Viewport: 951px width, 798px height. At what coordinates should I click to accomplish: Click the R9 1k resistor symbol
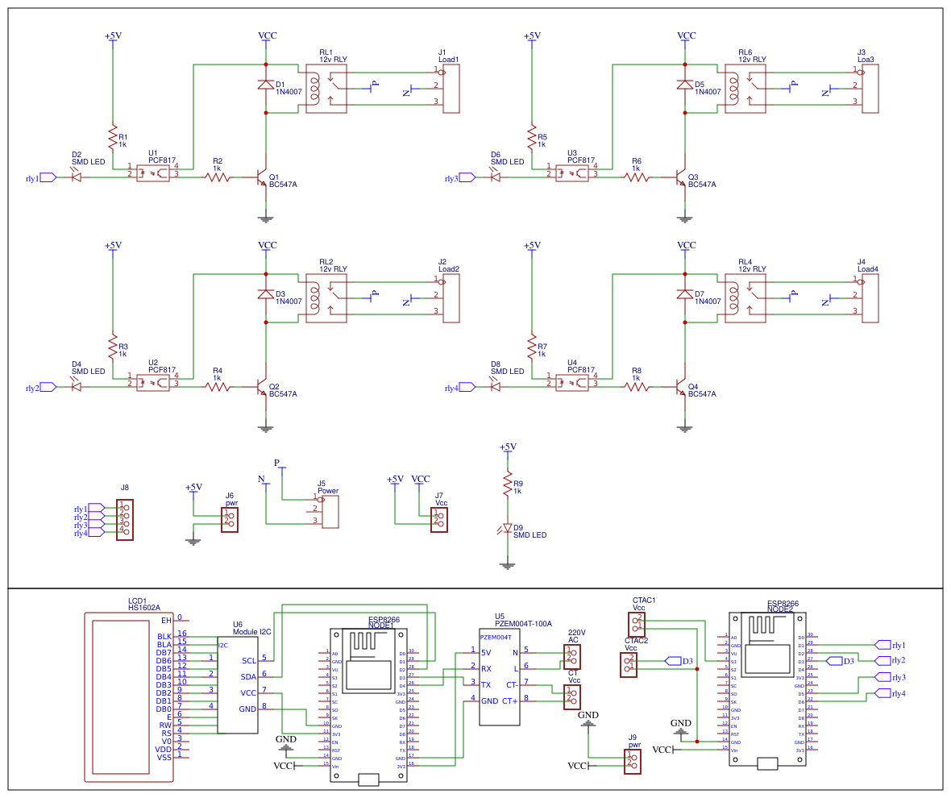(507, 485)
